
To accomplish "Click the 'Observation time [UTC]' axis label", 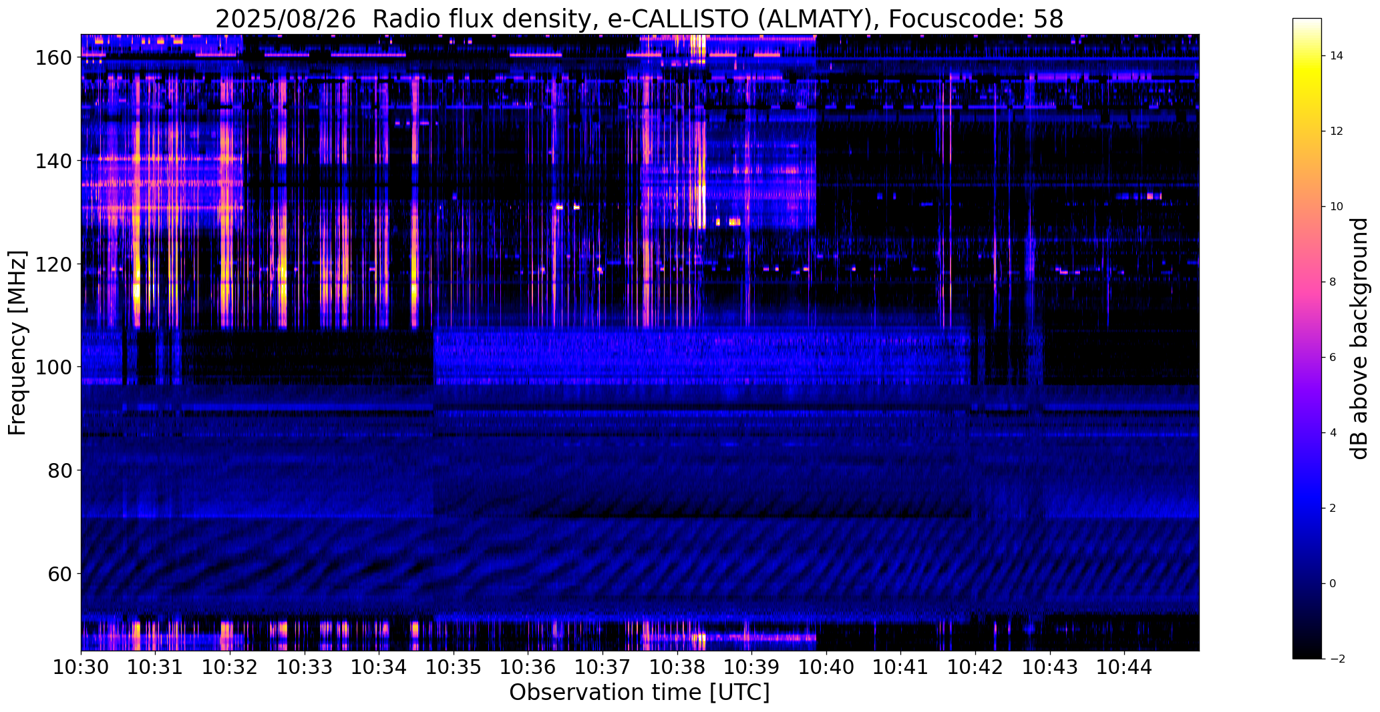I will click(639, 693).
